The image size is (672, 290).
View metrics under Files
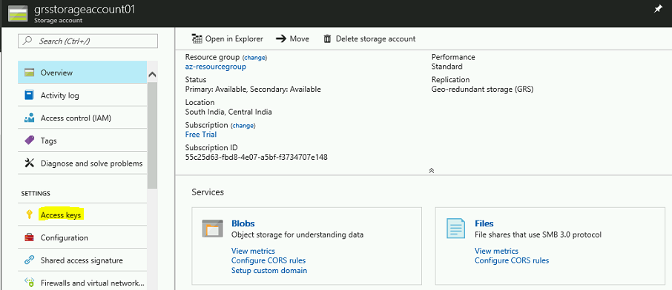pyautogui.click(x=496, y=251)
